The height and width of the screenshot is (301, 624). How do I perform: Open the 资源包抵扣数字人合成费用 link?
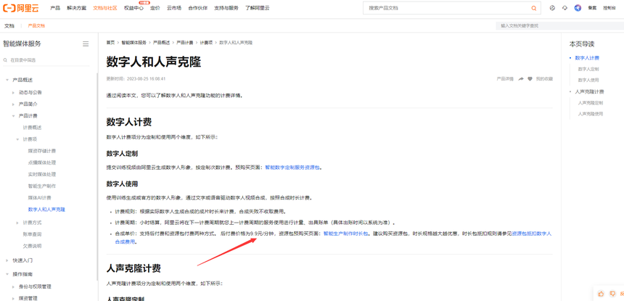[531, 234]
